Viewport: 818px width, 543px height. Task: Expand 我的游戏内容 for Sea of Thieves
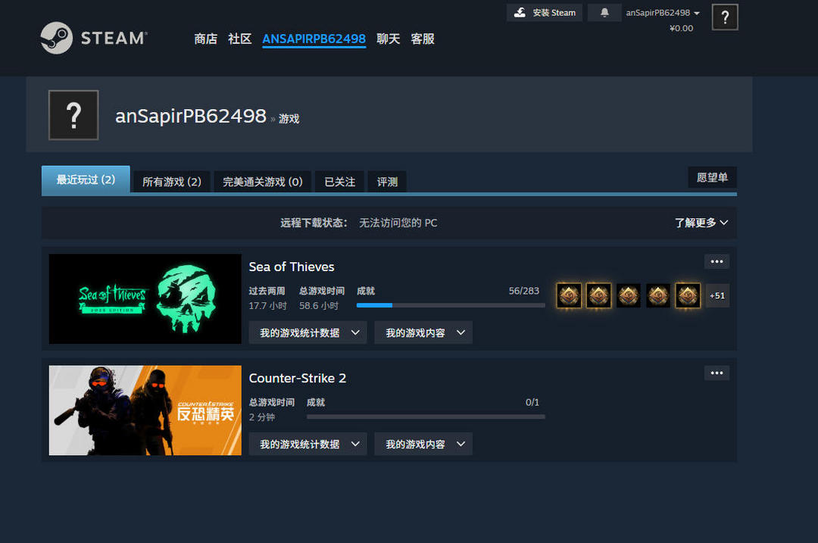(423, 332)
